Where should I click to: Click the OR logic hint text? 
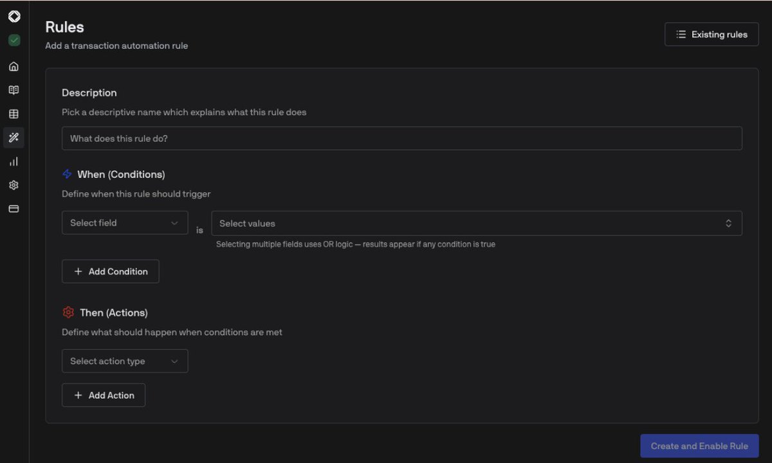tap(356, 244)
